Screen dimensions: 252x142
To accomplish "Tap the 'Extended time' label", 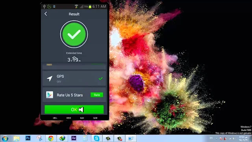I will coord(74,53).
